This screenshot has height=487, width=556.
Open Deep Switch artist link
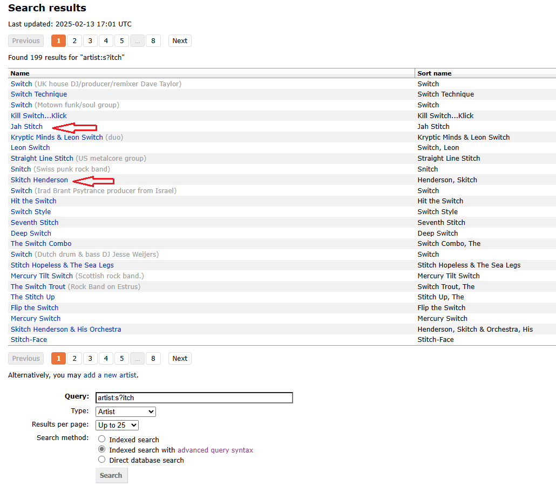[31, 234]
